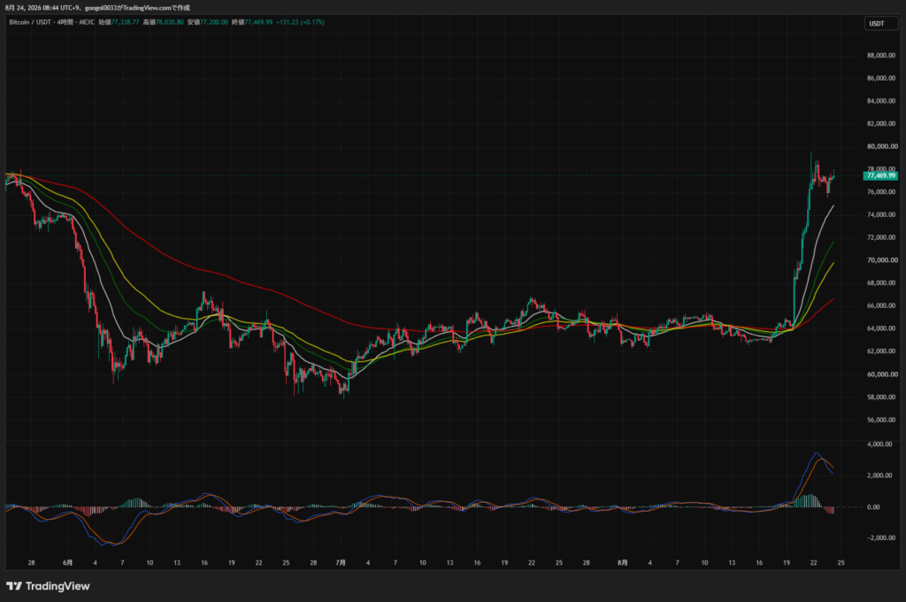This screenshot has width=906, height=602.
Task: Click the 84,000.00 price axis label
Action: tap(882, 101)
